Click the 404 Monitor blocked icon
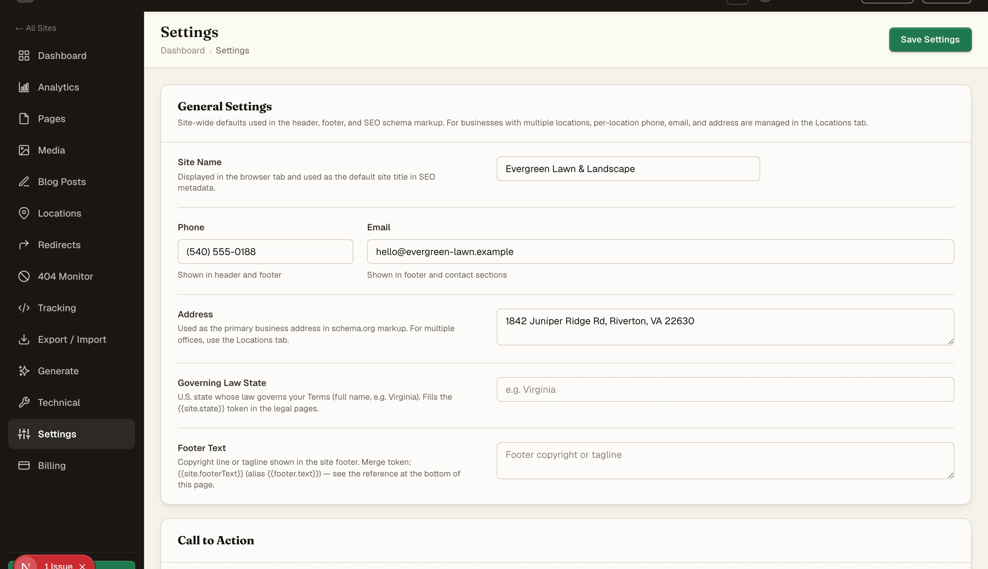 24,276
